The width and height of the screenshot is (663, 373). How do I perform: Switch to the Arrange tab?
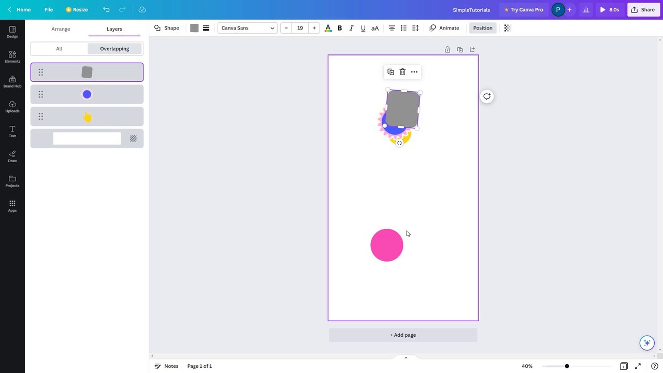pyautogui.click(x=61, y=29)
